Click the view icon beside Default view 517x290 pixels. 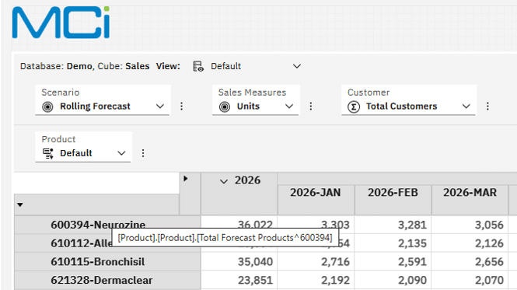point(197,66)
